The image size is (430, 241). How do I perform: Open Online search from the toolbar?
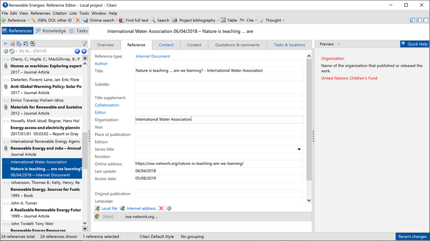102,20
